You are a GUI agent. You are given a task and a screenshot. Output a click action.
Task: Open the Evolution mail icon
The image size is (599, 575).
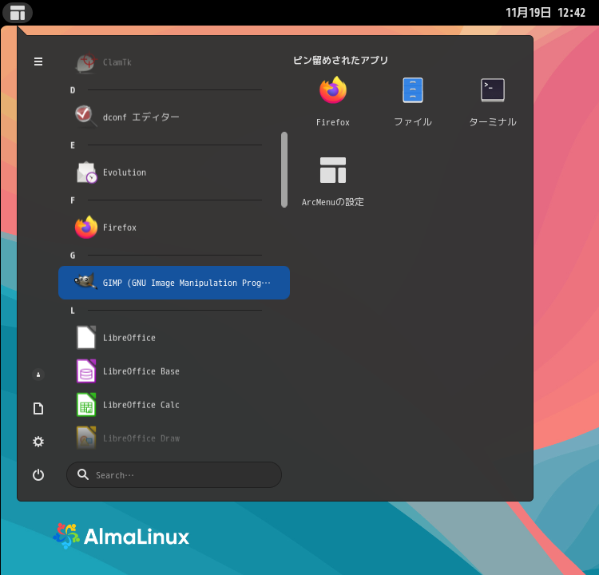tap(86, 172)
